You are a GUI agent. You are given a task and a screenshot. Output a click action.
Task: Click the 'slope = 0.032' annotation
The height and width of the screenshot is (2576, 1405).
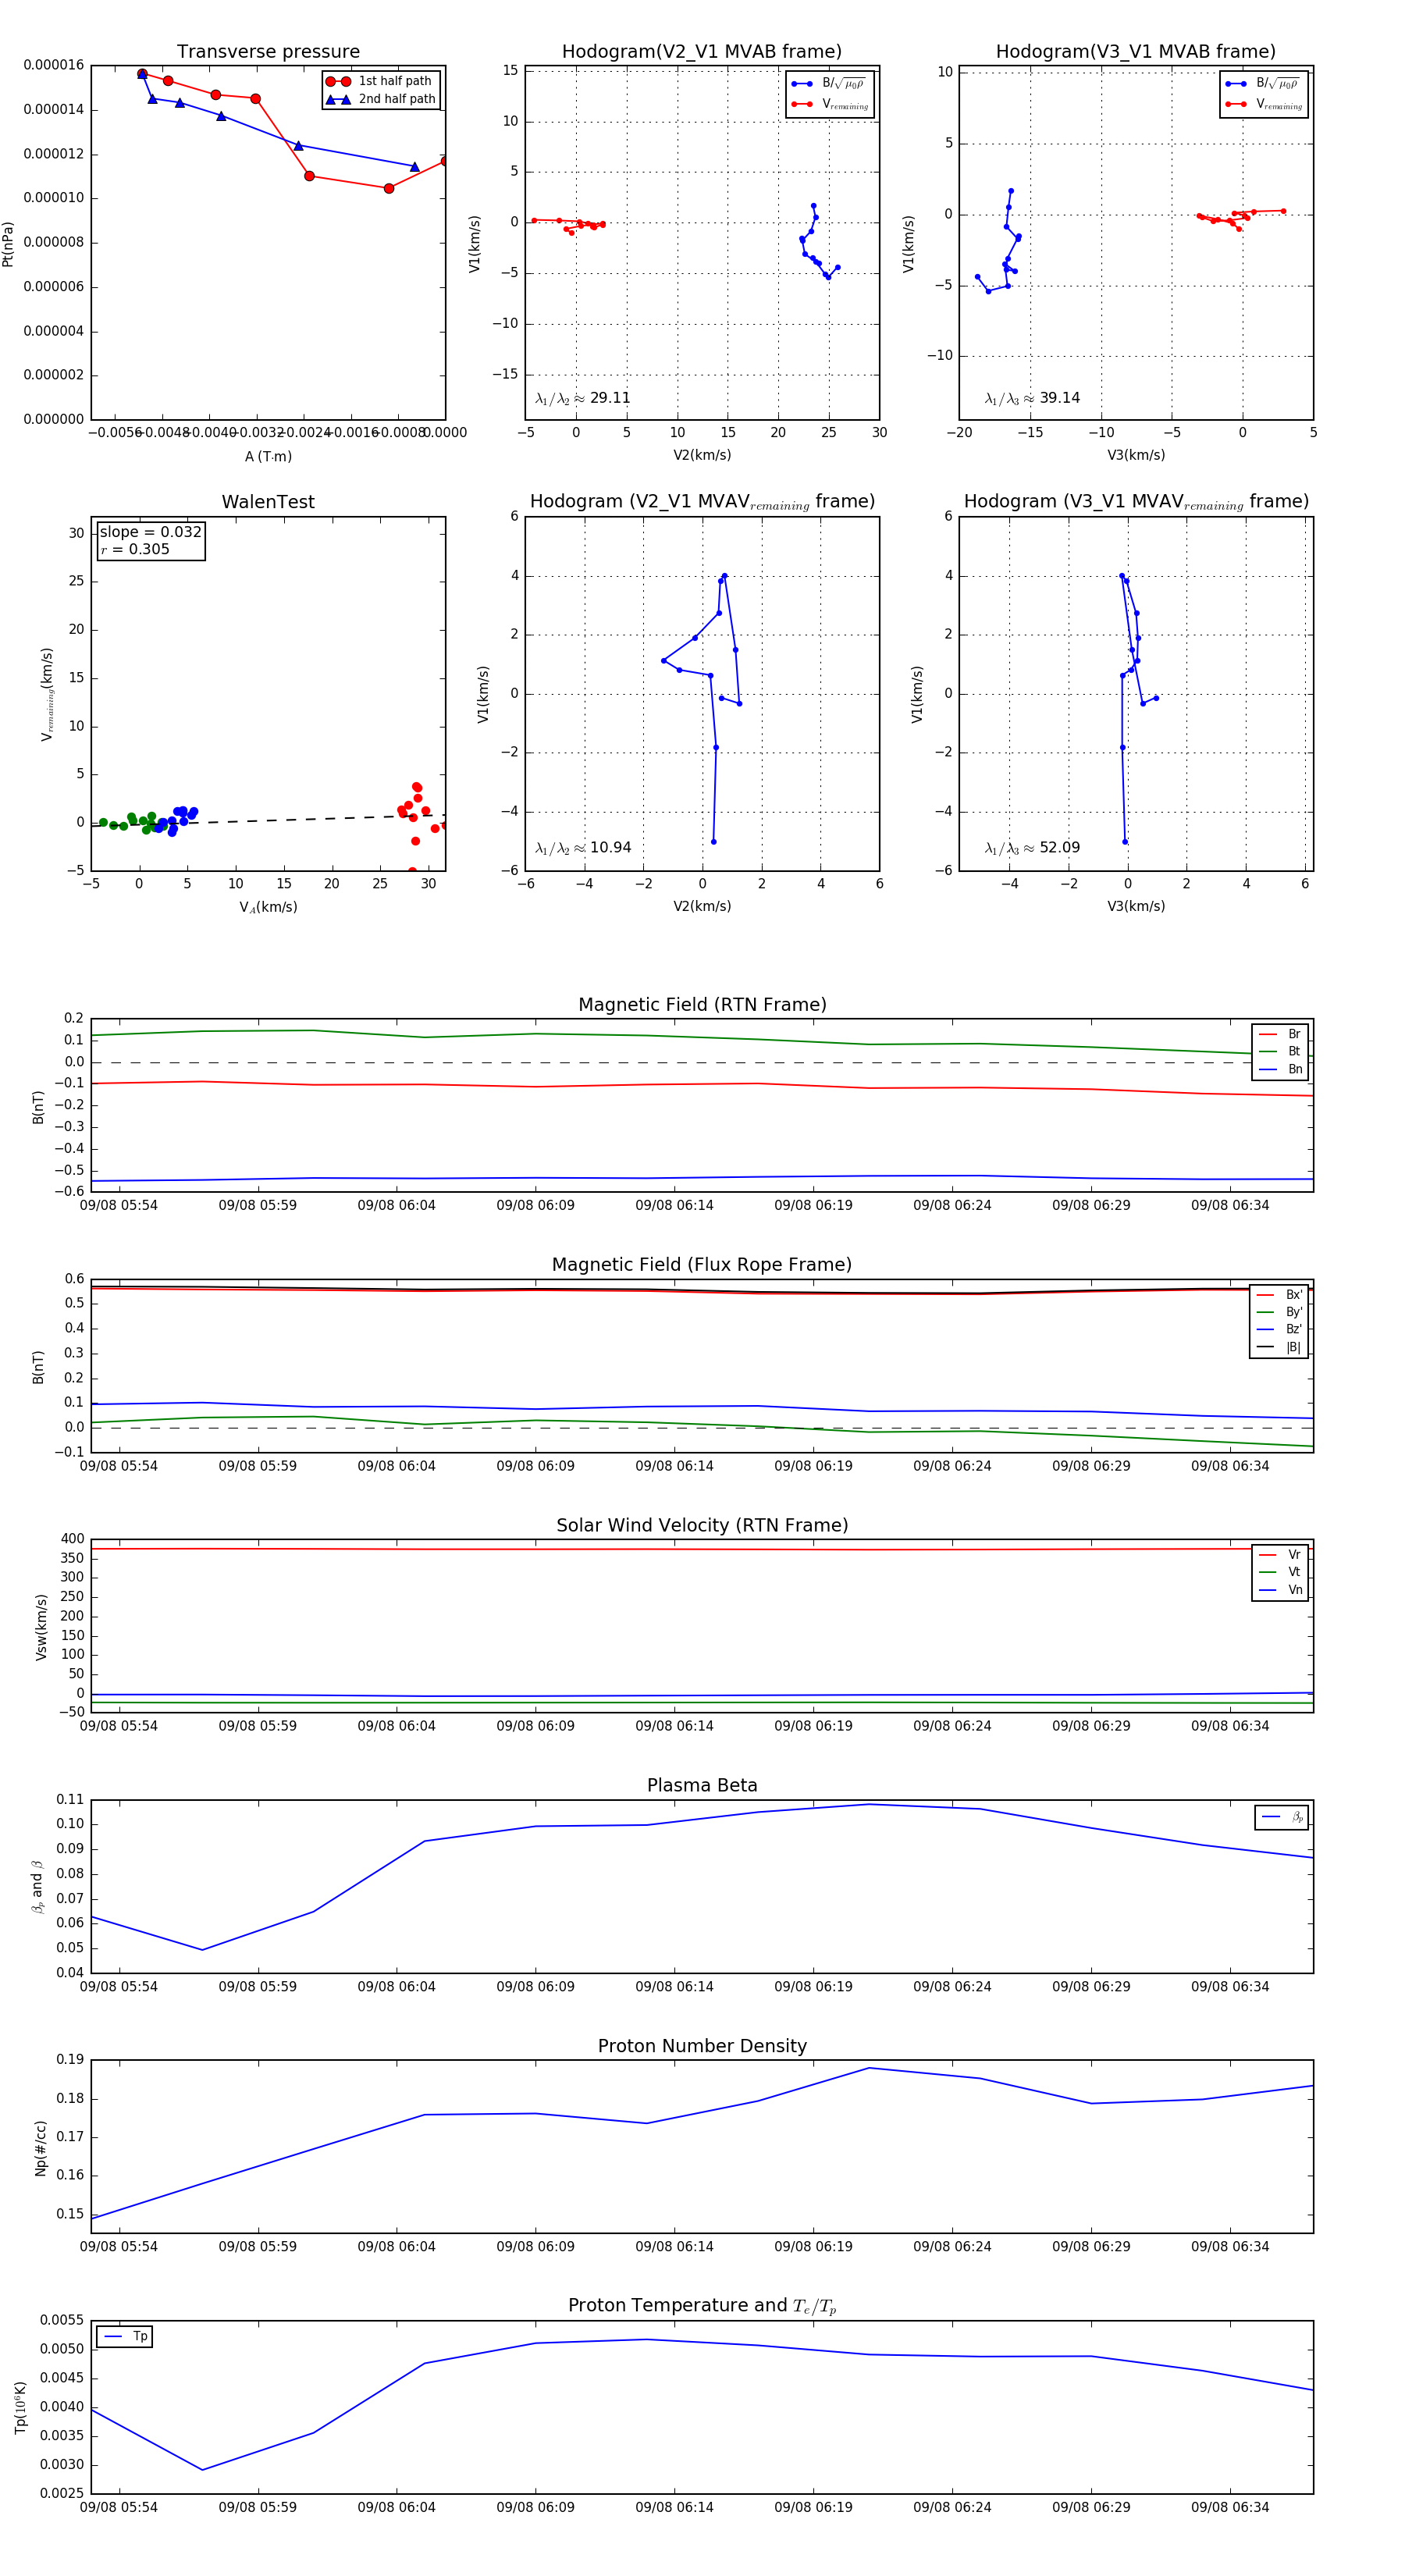150,532
